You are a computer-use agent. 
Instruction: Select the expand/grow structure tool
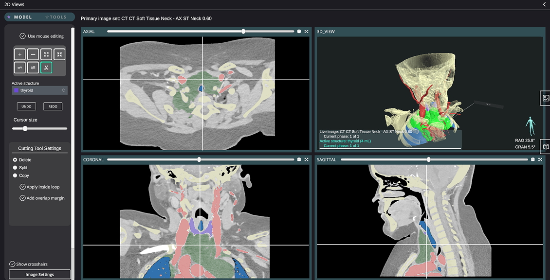click(x=46, y=54)
